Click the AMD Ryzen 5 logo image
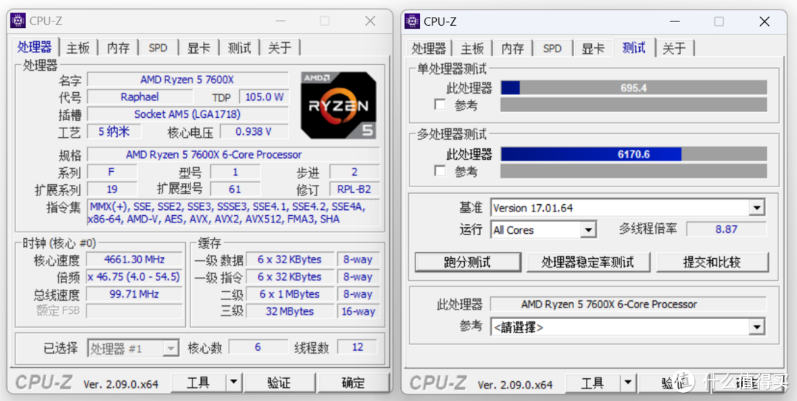797x401 pixels. click(x=339, y=105)
